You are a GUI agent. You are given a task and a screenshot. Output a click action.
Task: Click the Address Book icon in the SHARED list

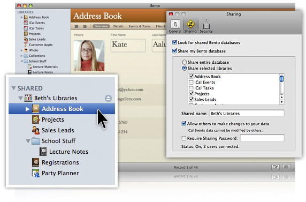[x=36, y=109]
